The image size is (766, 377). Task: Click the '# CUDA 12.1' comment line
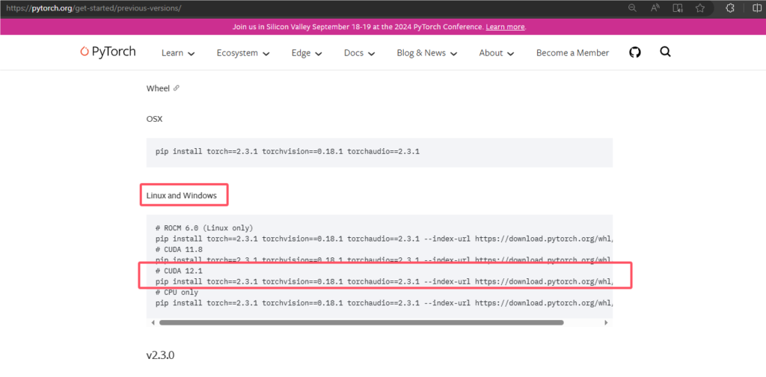[179, 271]
